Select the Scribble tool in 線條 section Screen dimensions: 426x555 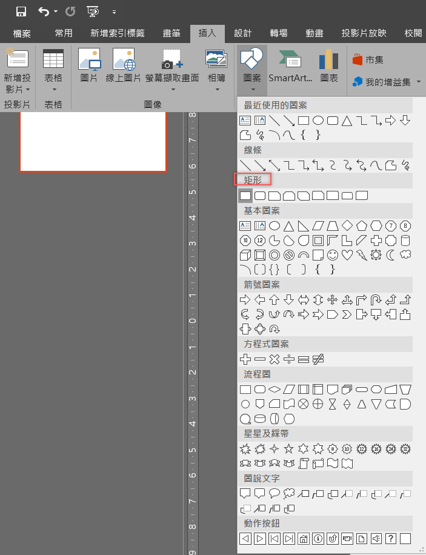coord(405,165)
